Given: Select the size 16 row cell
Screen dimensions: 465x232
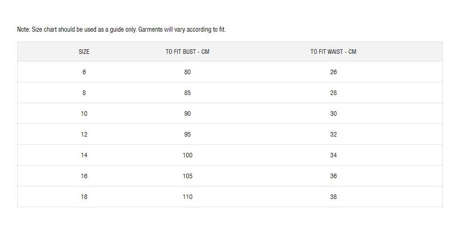Looking at the screenshot, I should [84, 176].
